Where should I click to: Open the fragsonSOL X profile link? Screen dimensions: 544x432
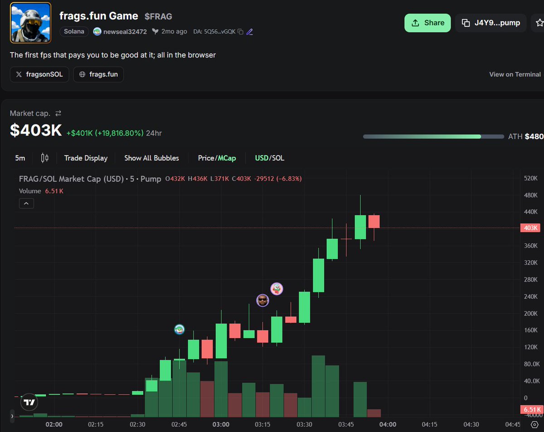pyautogui.click(x=39, y=74)
